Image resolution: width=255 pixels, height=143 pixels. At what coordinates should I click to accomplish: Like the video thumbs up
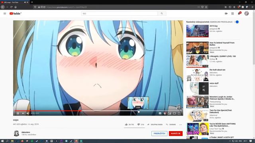pos(129,124)
